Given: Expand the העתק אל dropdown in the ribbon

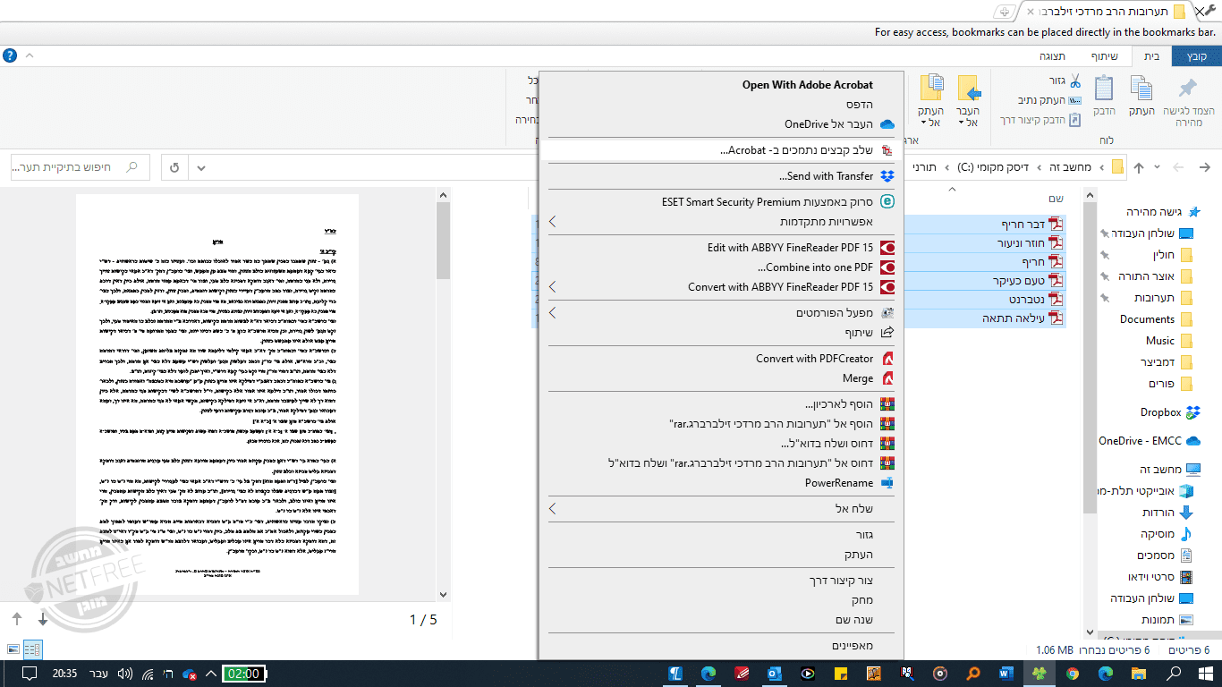Looking at the screenshot, I should click(x=930, y=116).
